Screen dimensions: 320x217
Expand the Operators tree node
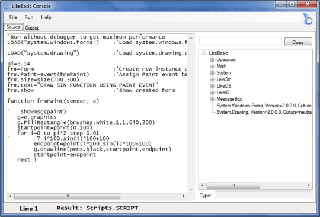pos(212,60)
